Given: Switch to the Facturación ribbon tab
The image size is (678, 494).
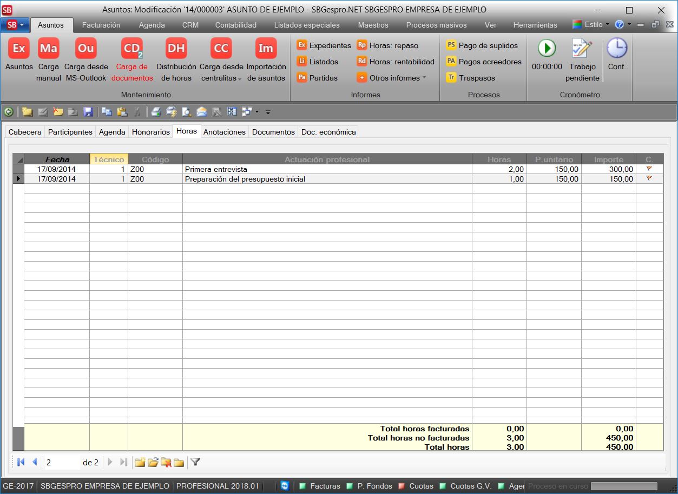Looking at the screenshot, I should tap(101, 25).
